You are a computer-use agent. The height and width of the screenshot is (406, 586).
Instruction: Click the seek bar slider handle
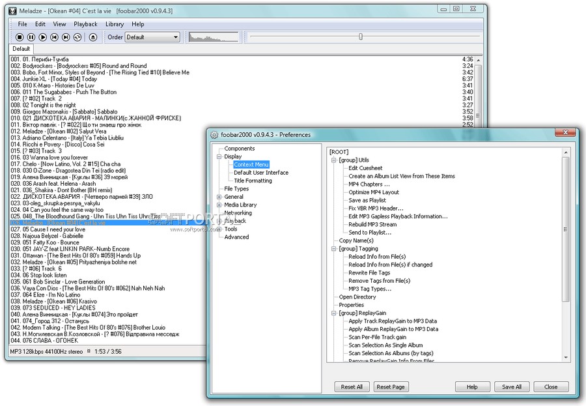click(361, 36)
